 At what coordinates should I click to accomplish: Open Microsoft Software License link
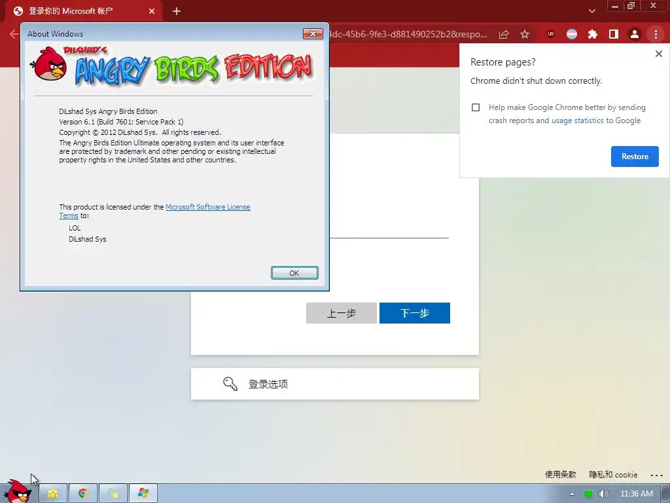[x=207, y=207]
